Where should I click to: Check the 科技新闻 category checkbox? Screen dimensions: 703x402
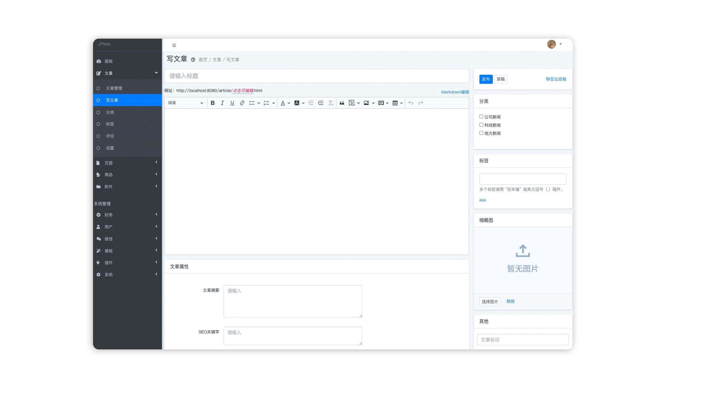[481, 125]
